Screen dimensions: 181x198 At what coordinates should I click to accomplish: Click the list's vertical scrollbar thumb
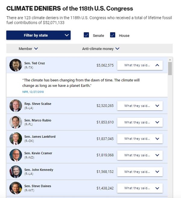[x=170, y=69]
